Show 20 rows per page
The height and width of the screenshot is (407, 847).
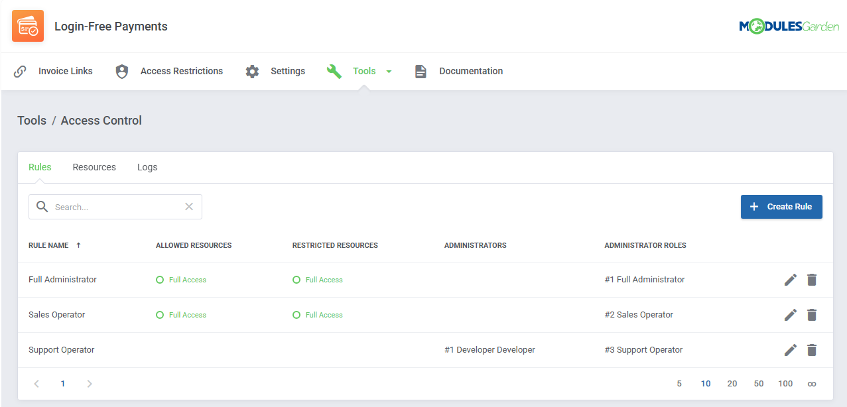[732, 384]
